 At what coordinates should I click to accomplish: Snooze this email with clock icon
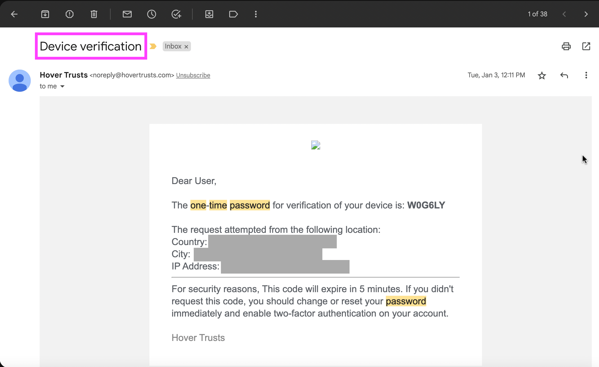pos(152,14)
